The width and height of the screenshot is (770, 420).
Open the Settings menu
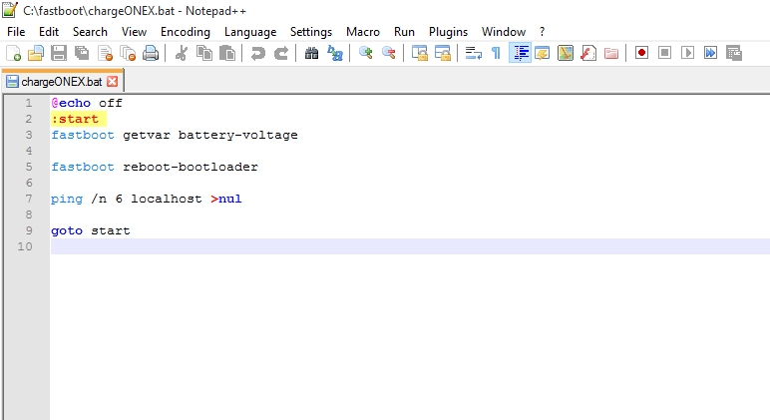pos(311,32)
